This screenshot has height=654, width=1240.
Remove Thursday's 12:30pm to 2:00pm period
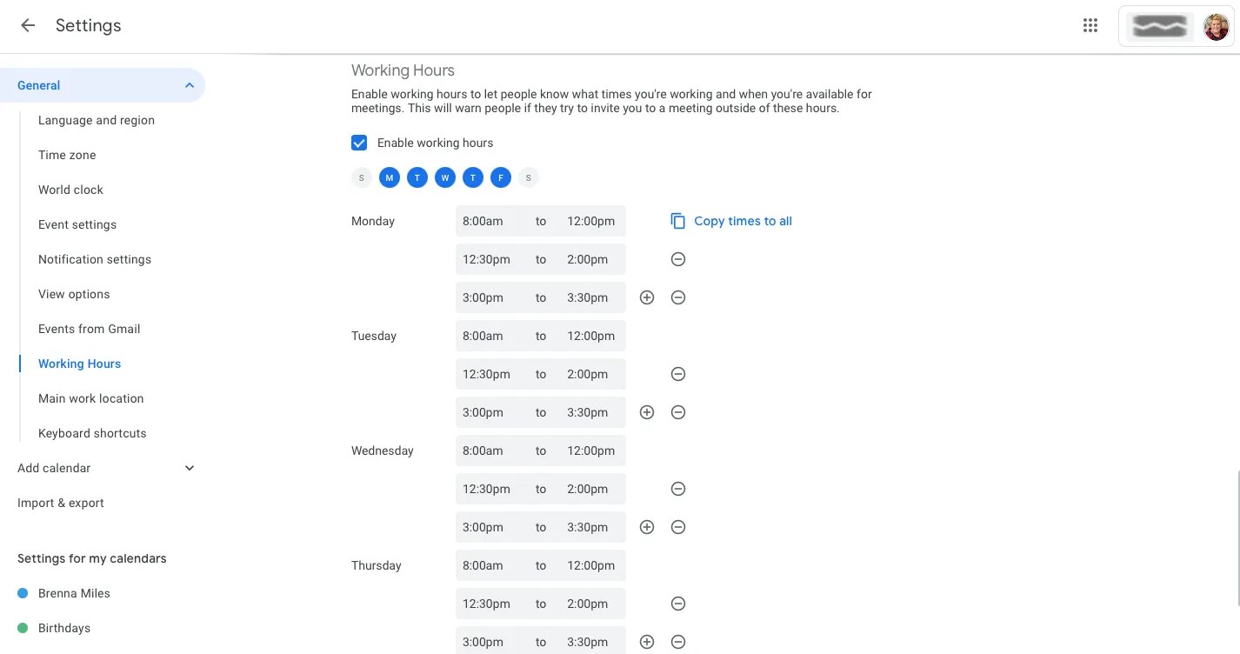pos(678,604)
